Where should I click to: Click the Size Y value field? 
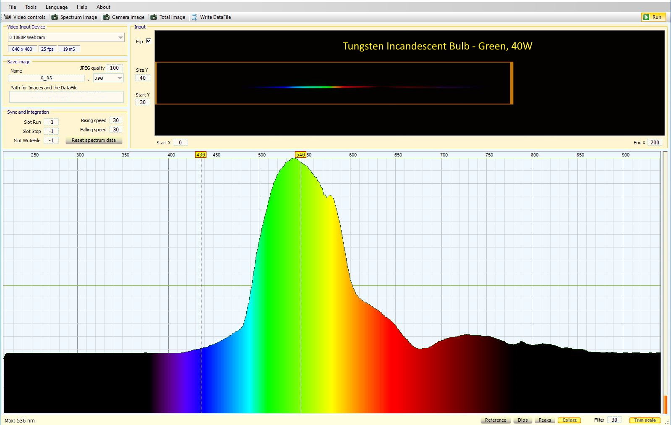pyautogui.click(x=143, y=78)
